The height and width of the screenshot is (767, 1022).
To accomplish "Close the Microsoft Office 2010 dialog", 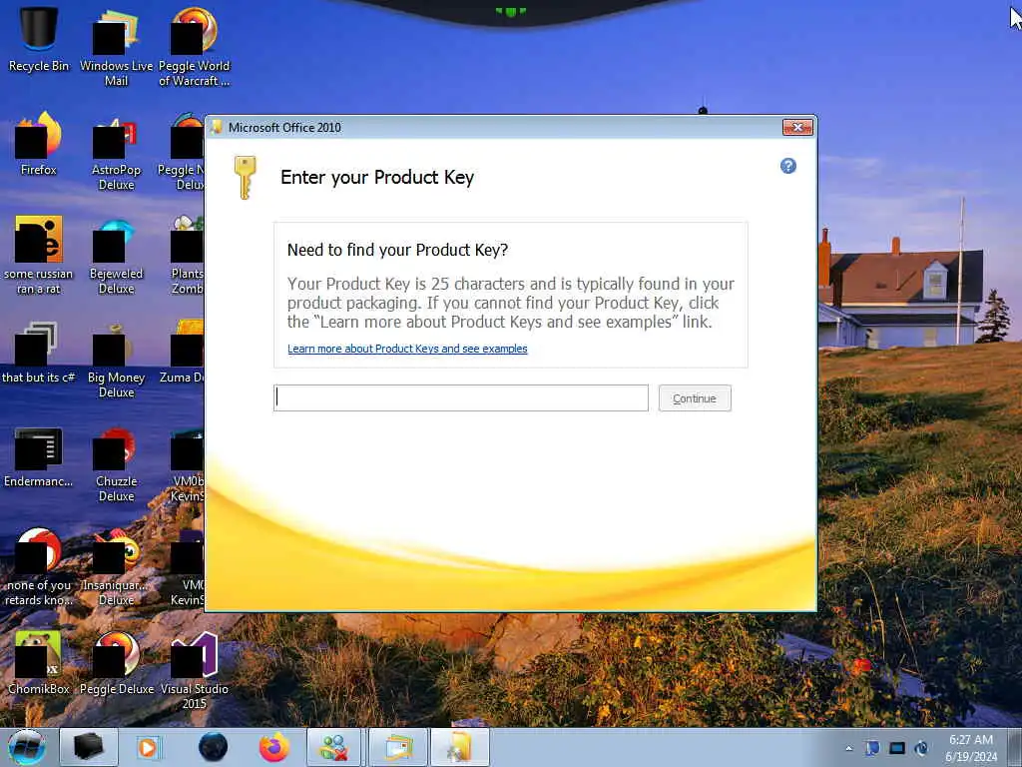I will click(797, 127).
